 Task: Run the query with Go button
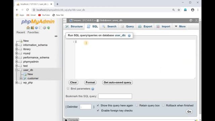[x=189, y=112]
